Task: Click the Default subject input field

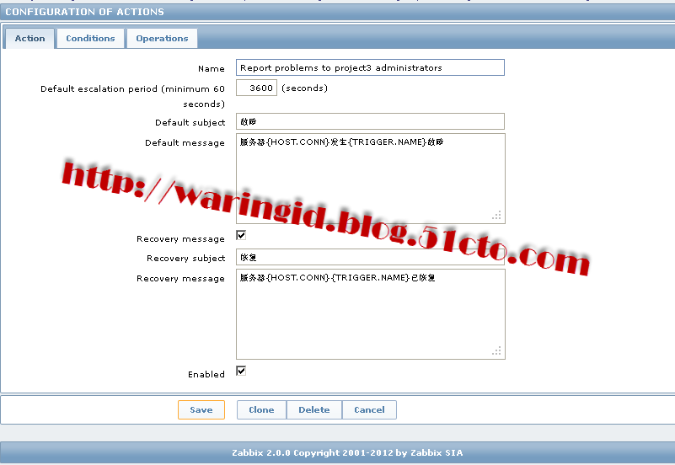Action: 370,121
